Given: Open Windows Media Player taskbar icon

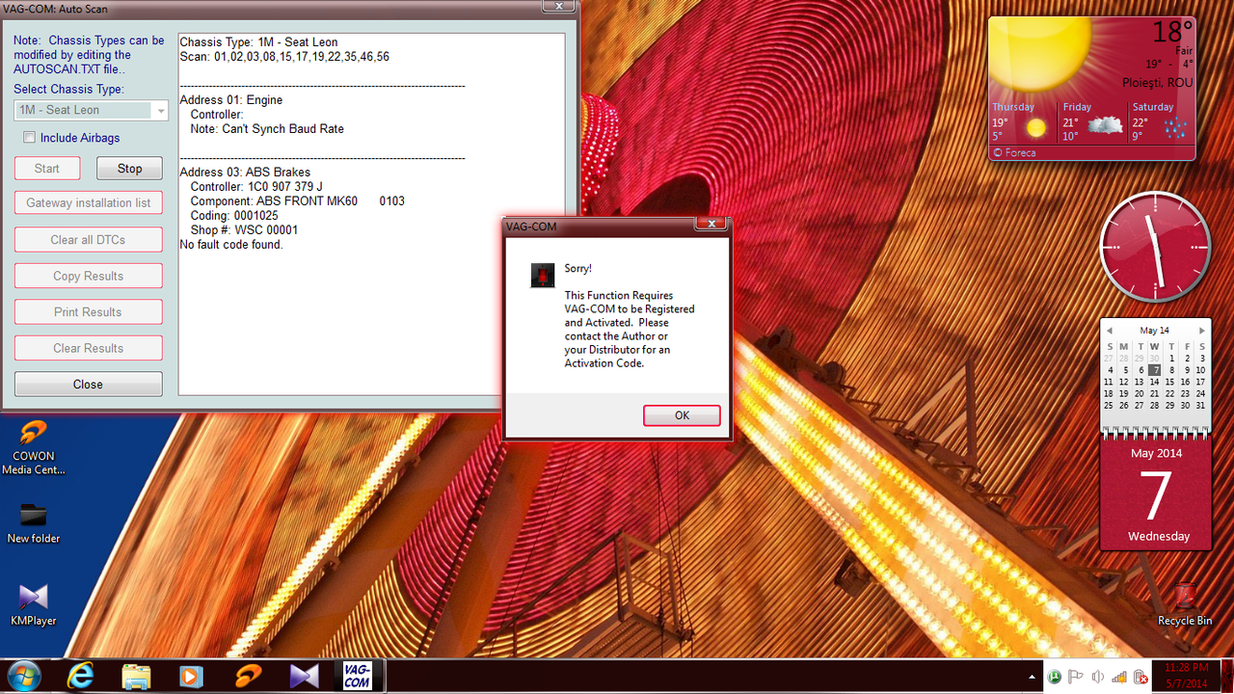Looking at the screenshot, I should click(x=191, y=677).
